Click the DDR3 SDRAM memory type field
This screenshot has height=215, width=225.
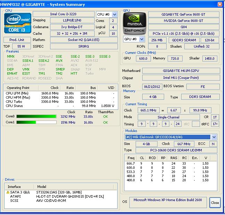200,97
